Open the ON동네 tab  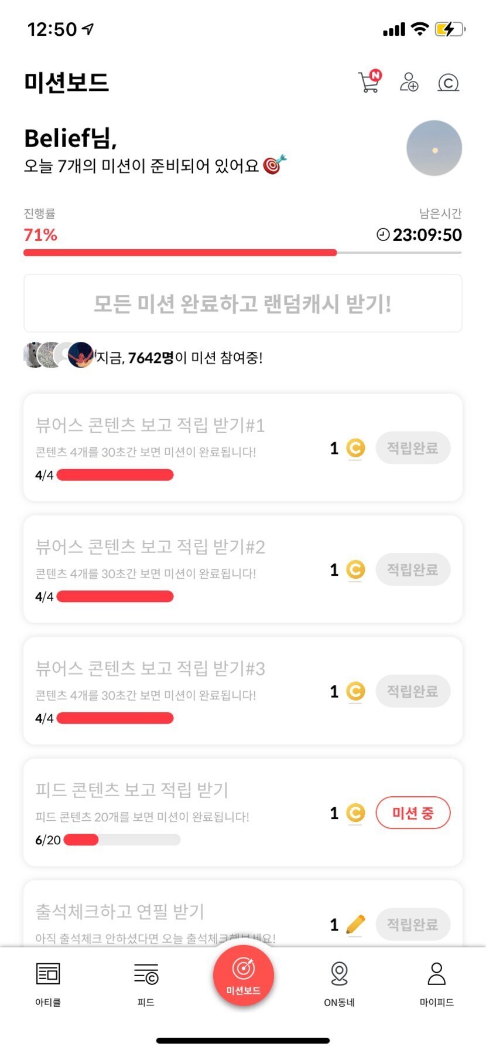[340, 981]
